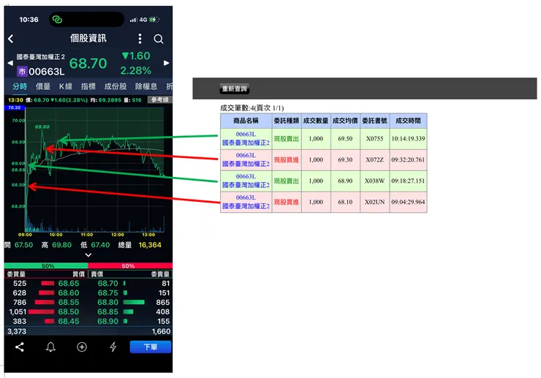The height and width of the screenshot is (378, 541).
Task: Open the 指標 tab
Action: (88, 86)
